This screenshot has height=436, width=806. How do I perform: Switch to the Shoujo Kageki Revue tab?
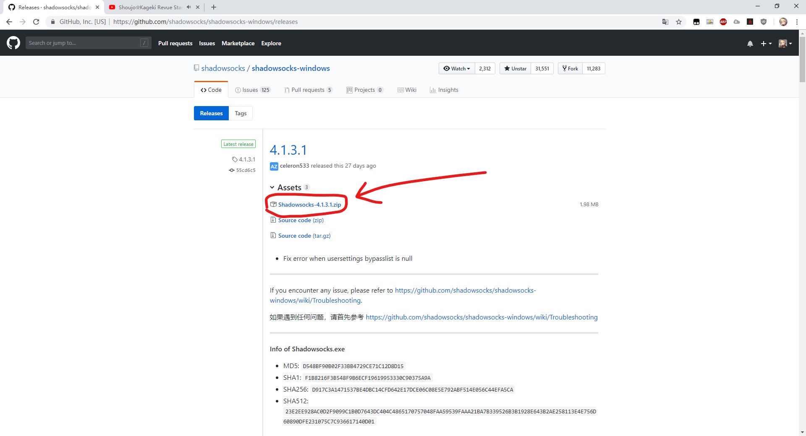pyautogui.click(x=150, y=7)
